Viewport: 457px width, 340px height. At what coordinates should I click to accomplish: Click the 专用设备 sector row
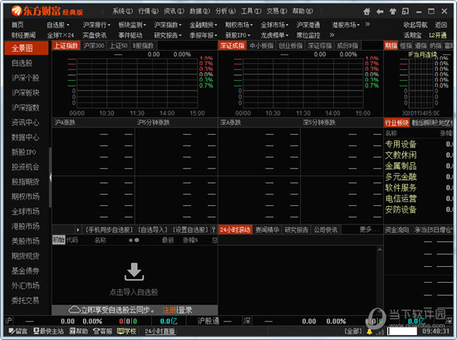[x=419, y=144]
